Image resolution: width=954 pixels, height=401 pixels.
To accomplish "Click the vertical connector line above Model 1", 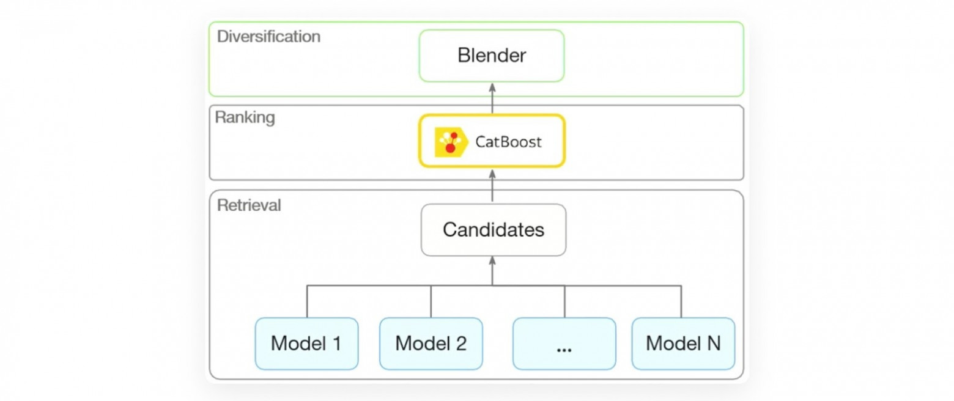I will point(307,301).
